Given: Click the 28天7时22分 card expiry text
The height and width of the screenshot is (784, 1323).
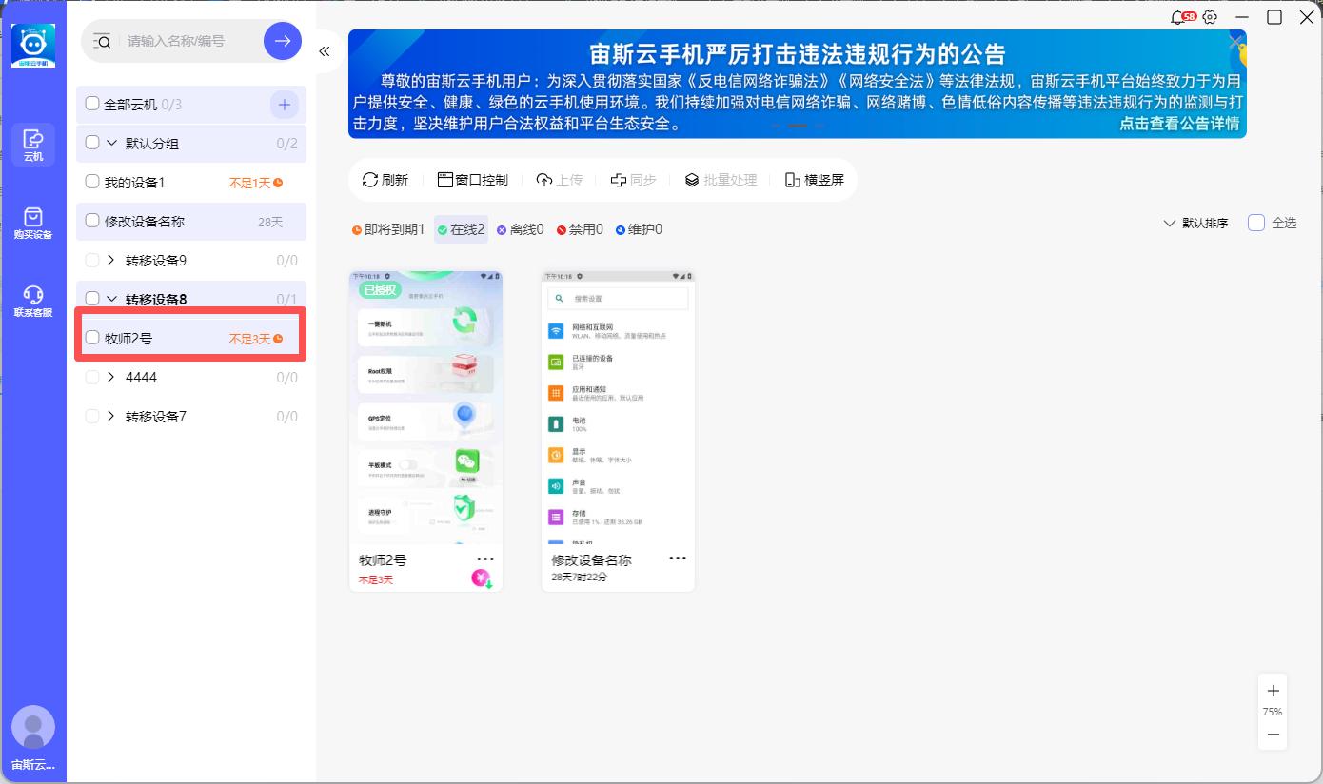Looking at the screenshot, I should [x=580, y=577].
